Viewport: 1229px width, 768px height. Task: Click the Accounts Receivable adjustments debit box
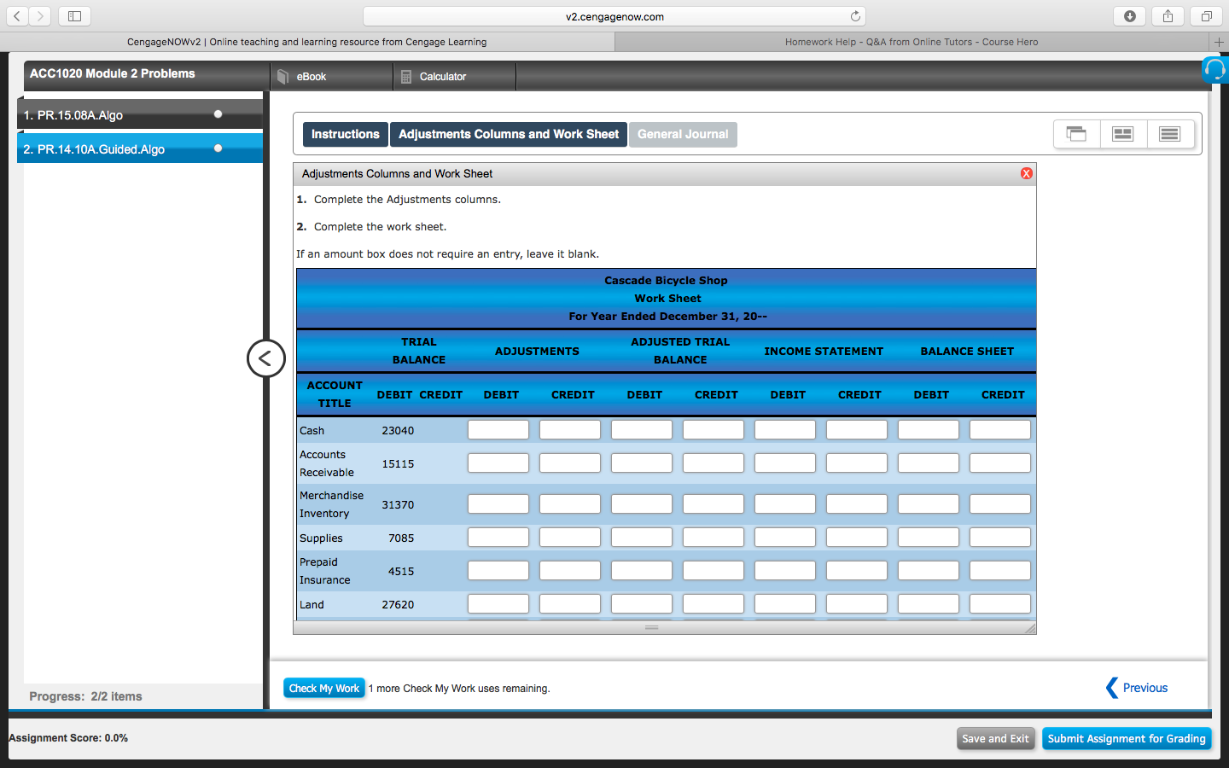(x=498, y=463)
